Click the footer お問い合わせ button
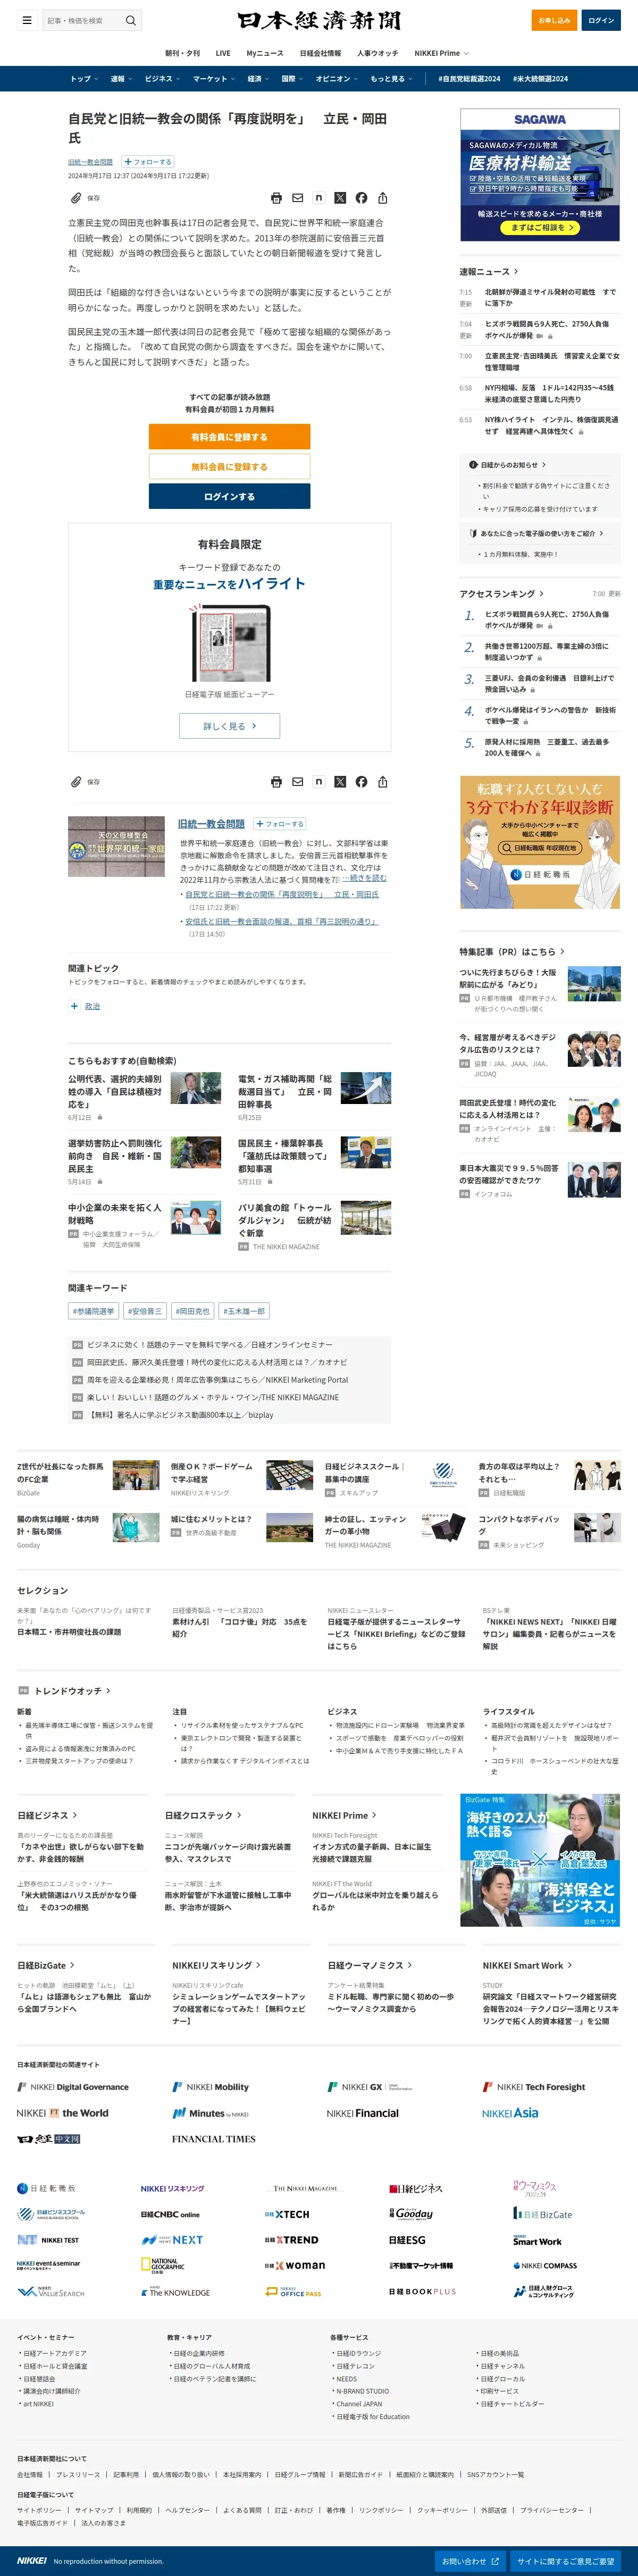Screen dimensions: 638x2576 click(470, 2560)
